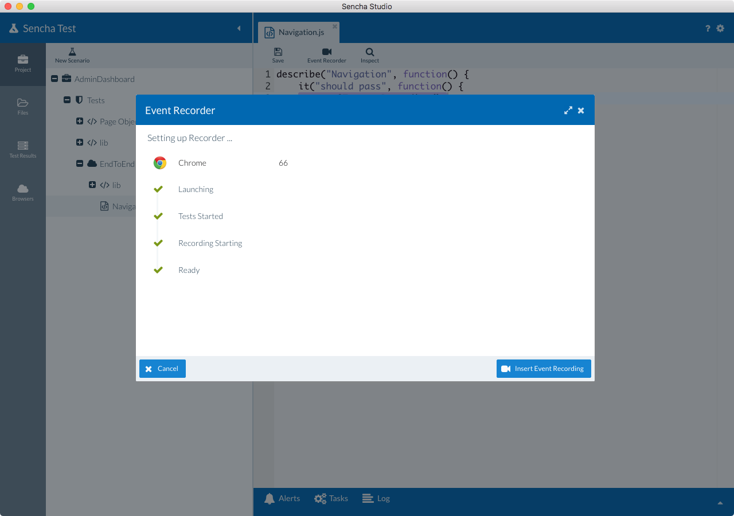This screenshot has width=734, height=516.
Task: Click the Sencha Test flask logo icon
Action: [x=14, y=28]
